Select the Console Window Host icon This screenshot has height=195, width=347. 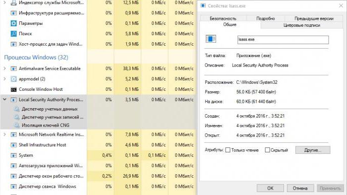[13, 89]
